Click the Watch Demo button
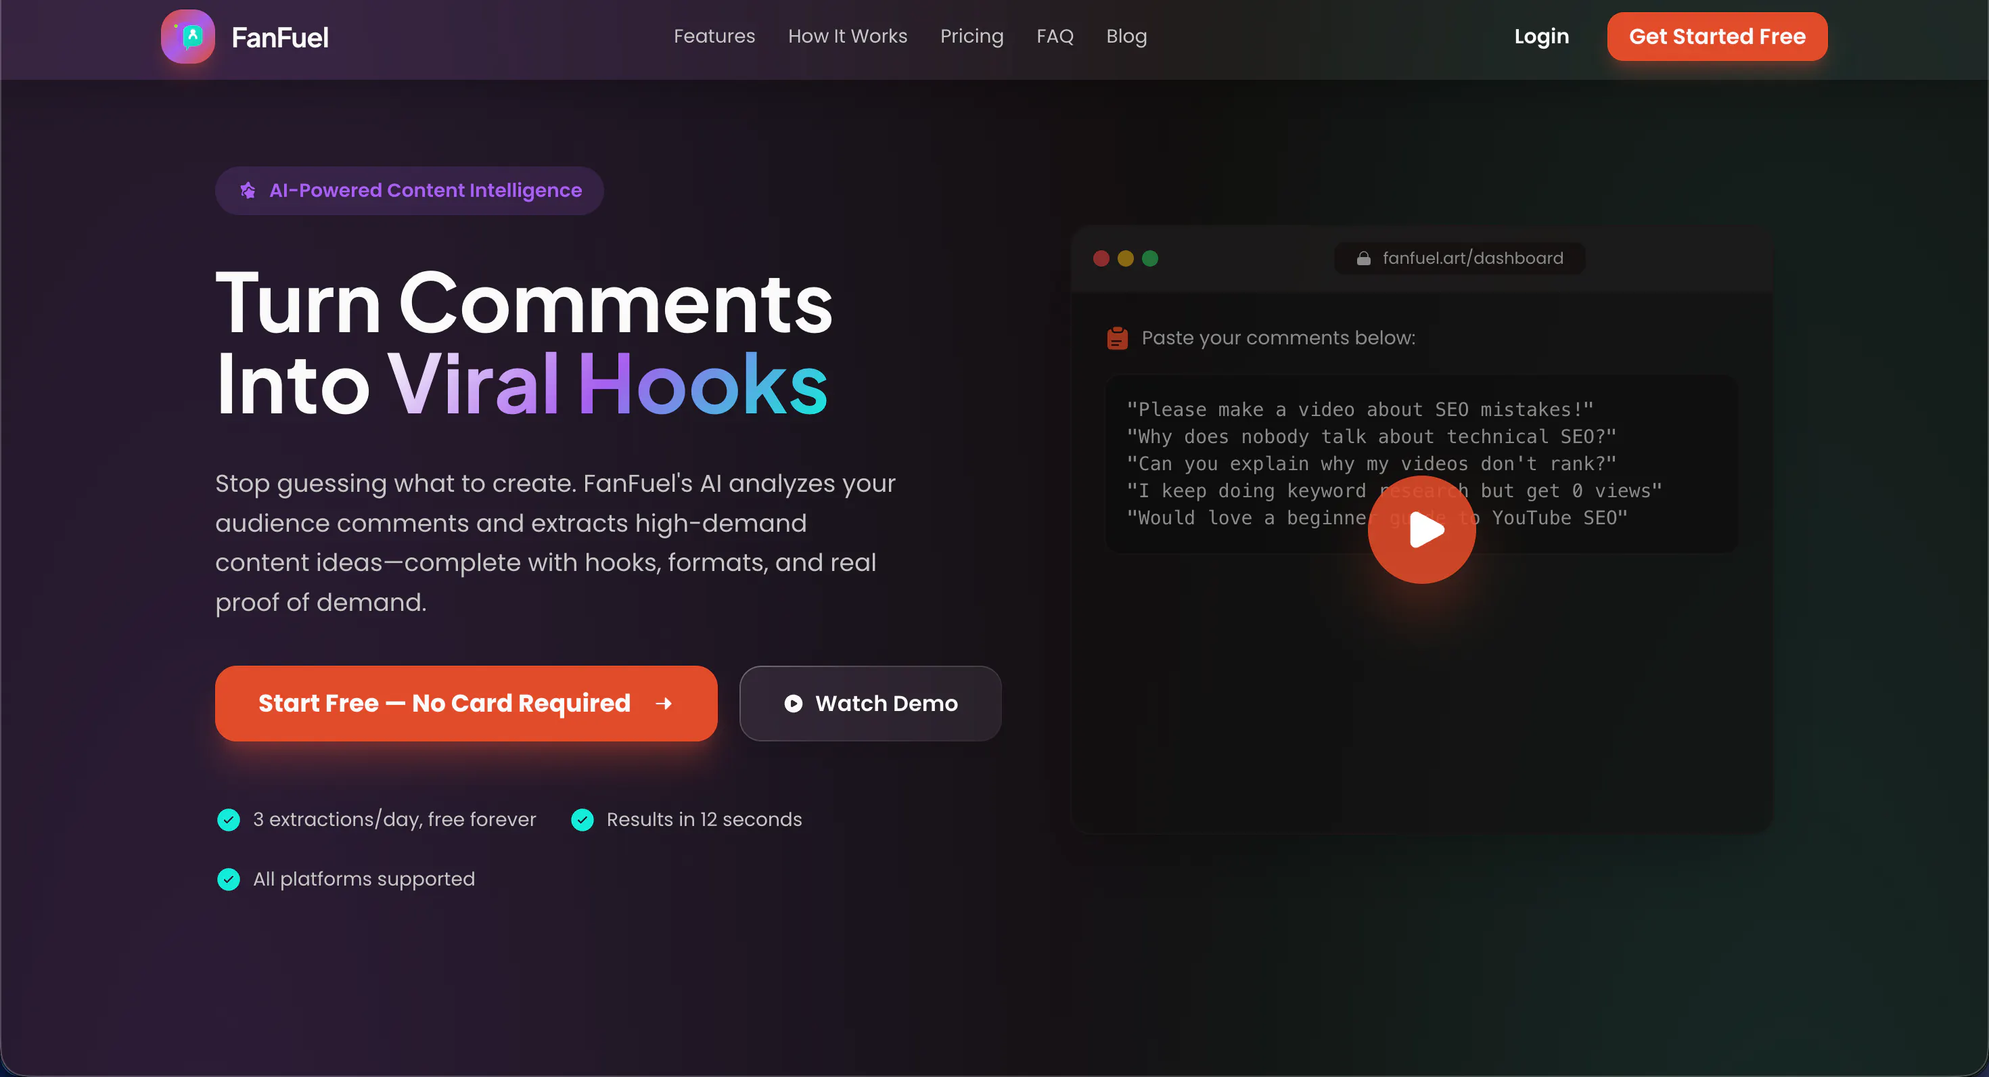This screenshot has height=1077, width=1989. [870, 704]
